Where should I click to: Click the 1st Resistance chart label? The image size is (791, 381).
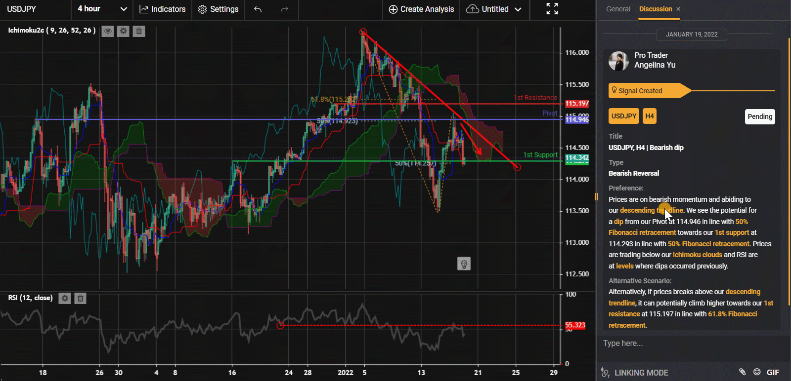(535, 98)
